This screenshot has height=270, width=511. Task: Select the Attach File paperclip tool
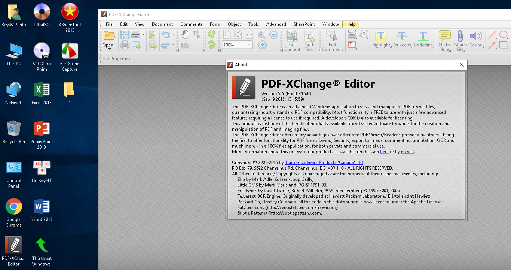pos(460,41)
